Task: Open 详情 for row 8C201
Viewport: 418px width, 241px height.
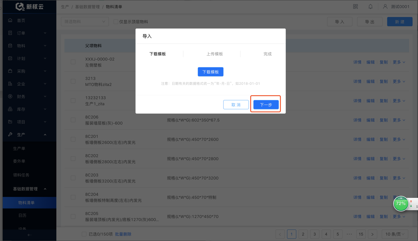Action: click(x=357, y=139)
